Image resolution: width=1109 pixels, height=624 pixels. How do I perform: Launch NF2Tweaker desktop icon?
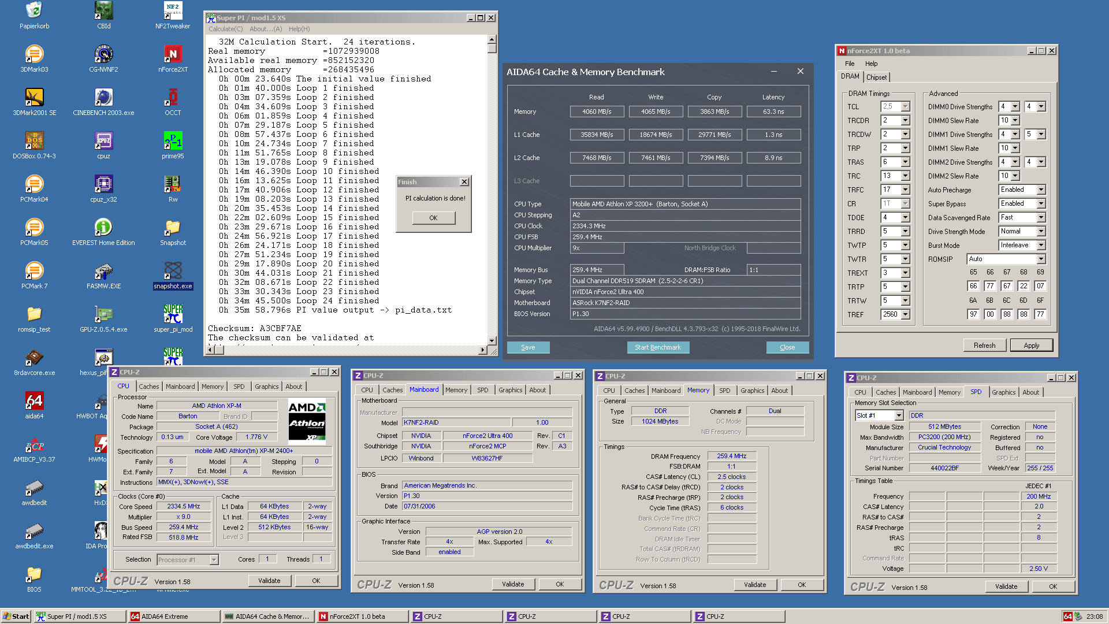point(173,16)
